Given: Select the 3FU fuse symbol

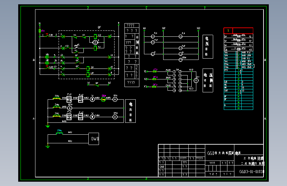Looking at the screenshot, I should [x=154, y=87].
